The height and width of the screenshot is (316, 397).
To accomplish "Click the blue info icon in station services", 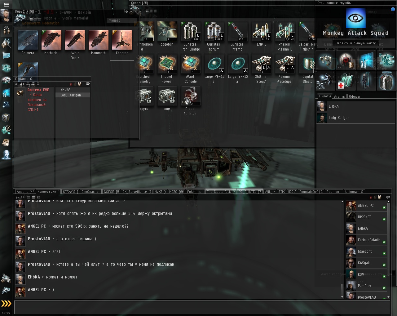I will pyautogui.click(x=393, y=9).
